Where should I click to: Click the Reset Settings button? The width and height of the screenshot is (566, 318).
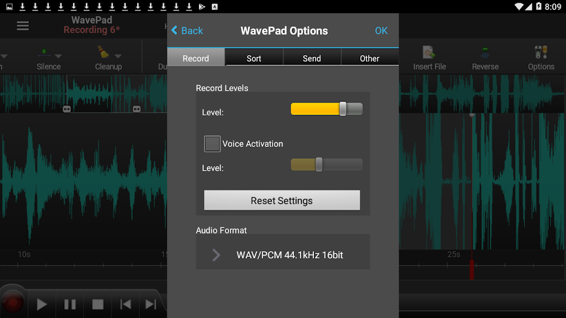[282, 200]
